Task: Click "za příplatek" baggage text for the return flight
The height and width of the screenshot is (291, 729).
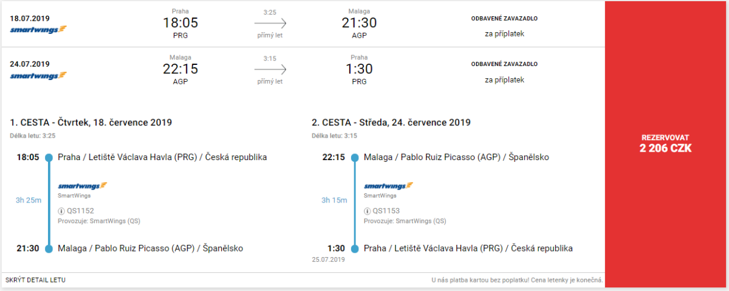Action: pyautogui.click(x=504, y=79)
